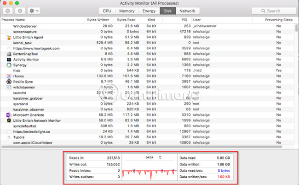Click the Data written 1.88 GB value
Viewport: 299px width, 185px height.
coord(224,164)
